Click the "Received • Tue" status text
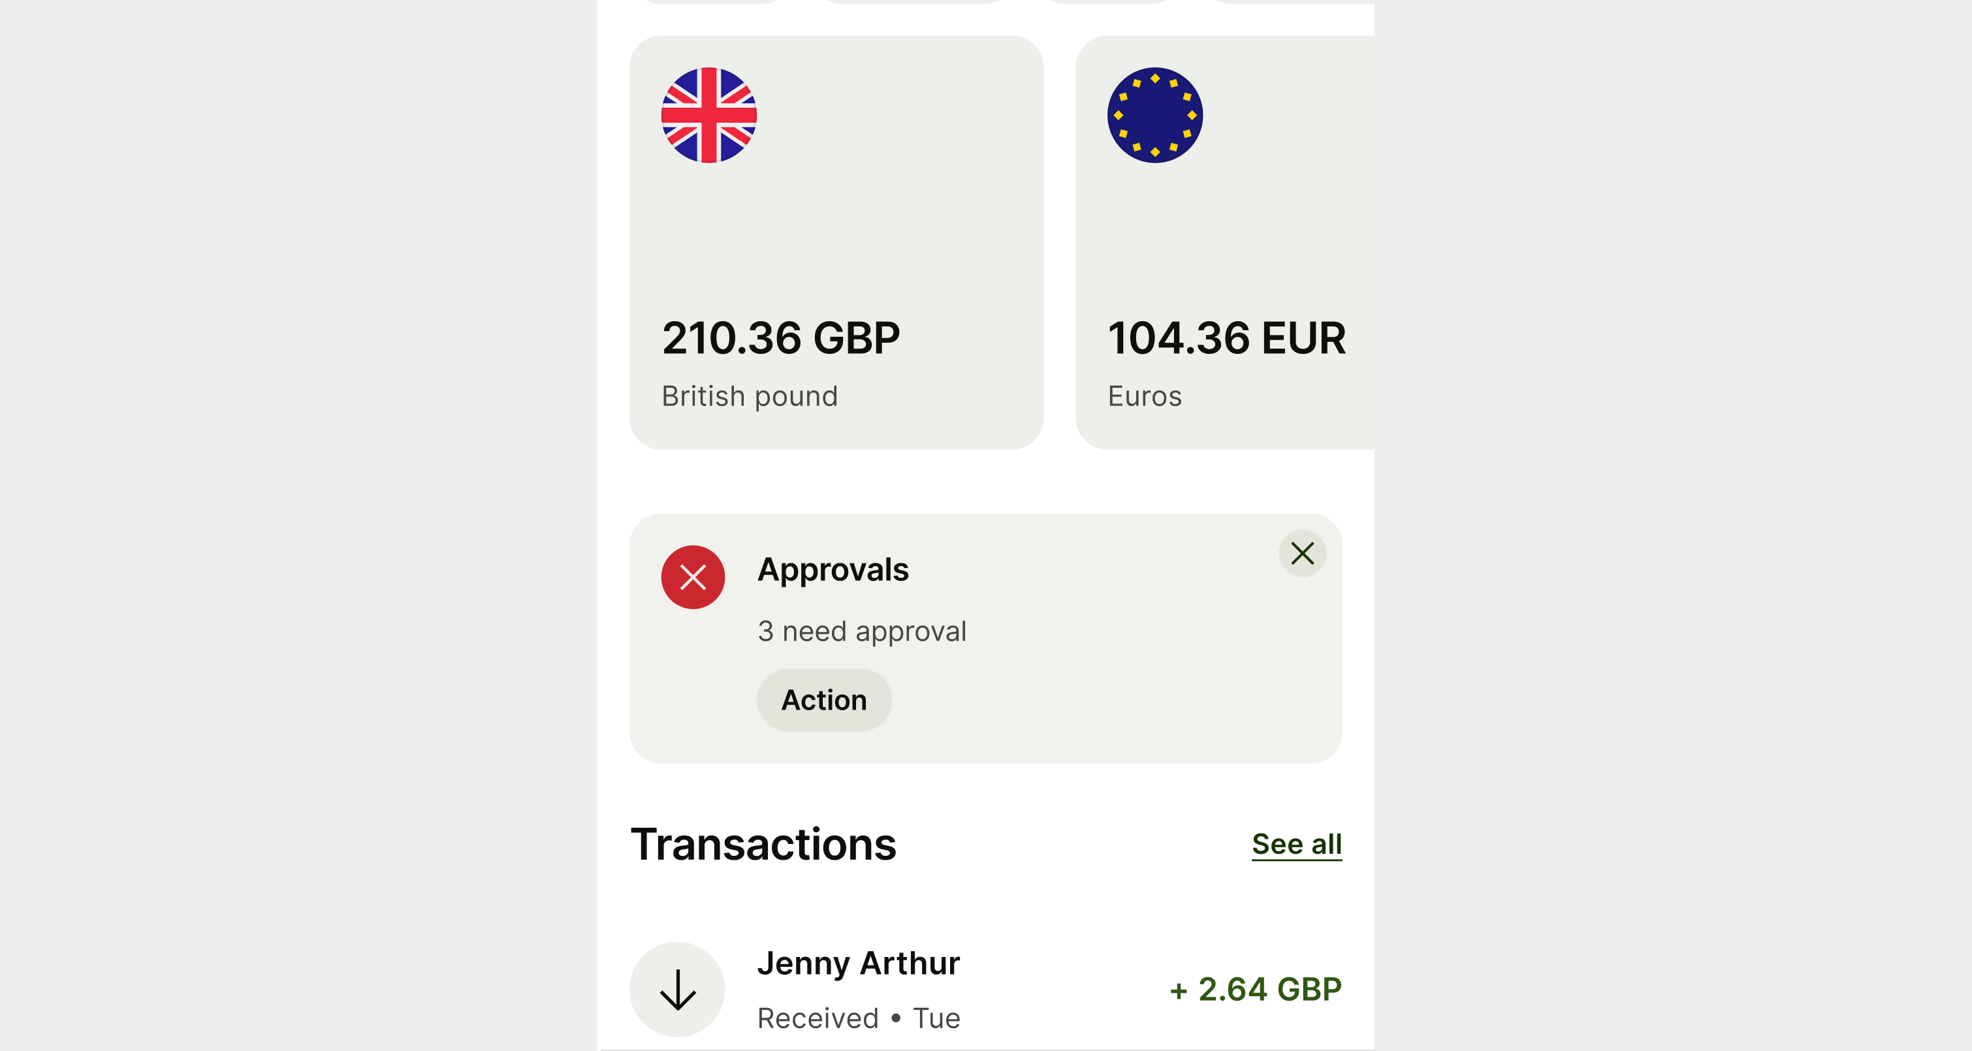Viewport: 1972px width, 1051px height. coord(858,1018)
